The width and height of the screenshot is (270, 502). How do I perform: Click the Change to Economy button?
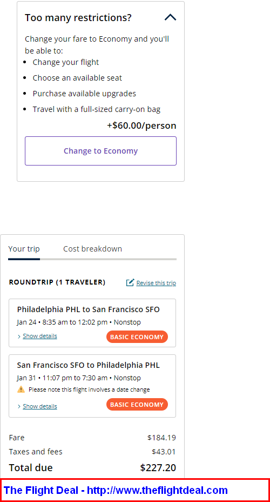click(100, 151)
